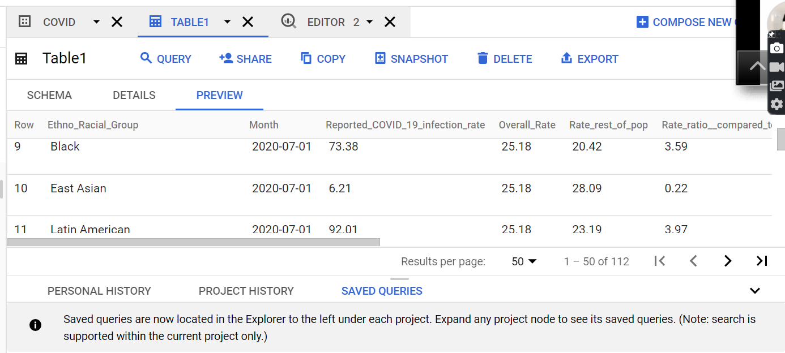The width and height of the screenshot is (785, 353).
Task: Click the horizontal scrollbar under the table
Action: click(x=194, y=242)
